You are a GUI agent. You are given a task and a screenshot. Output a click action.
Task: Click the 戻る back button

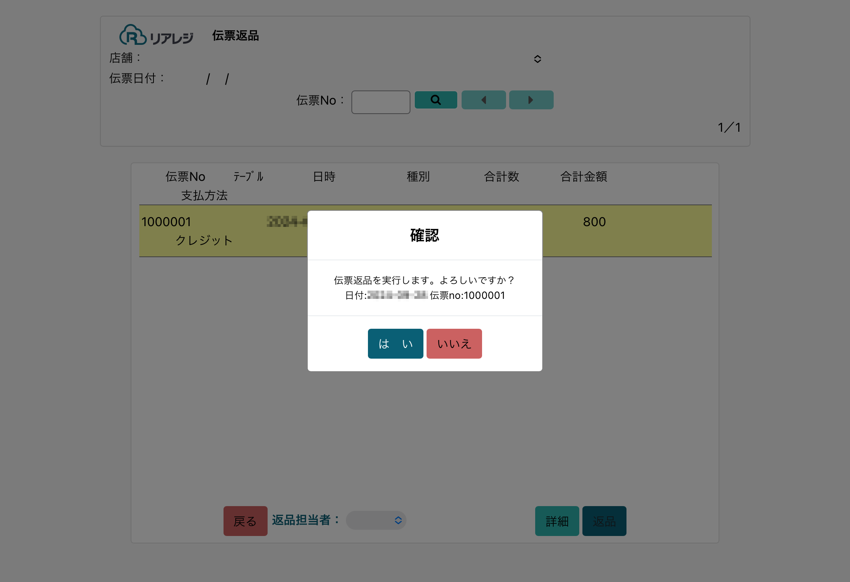click(x=245, y=521)
